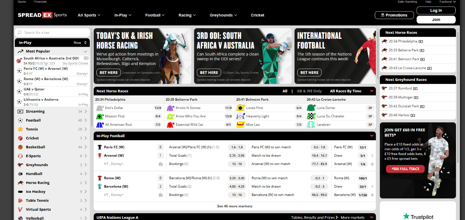Open See 46 more markets link

(x=235, y=206)
